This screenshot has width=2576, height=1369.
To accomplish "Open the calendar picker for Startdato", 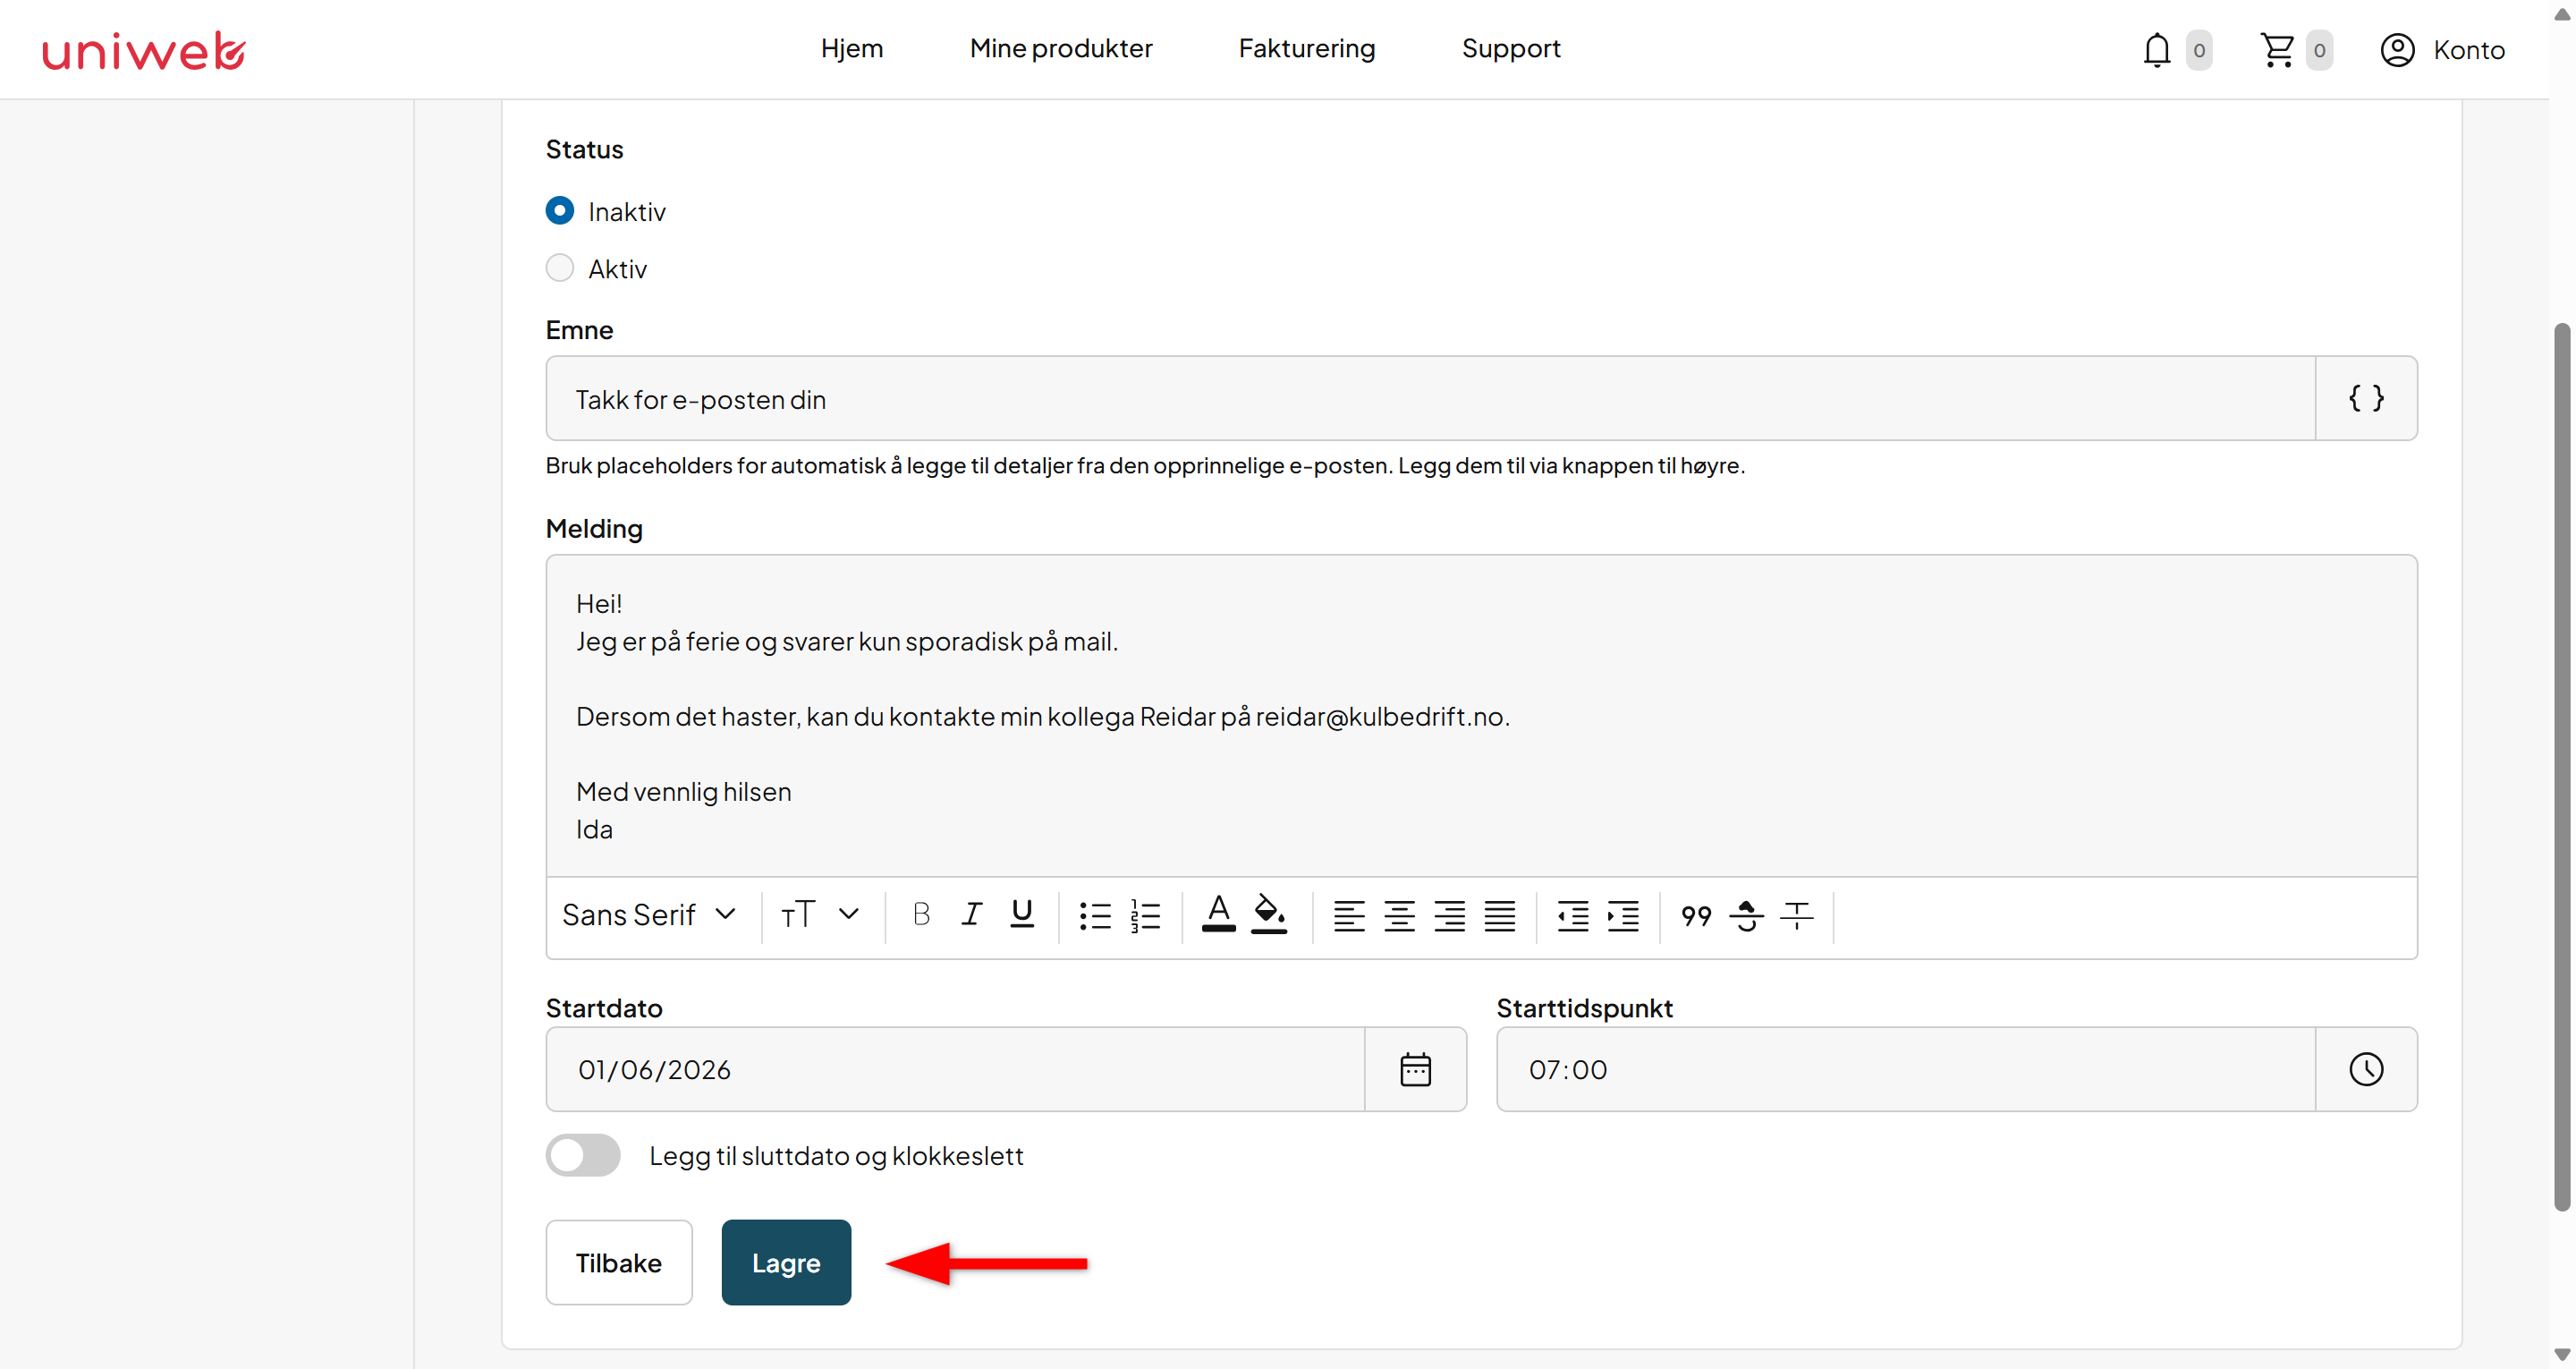I will click(x=1415, y=1068).
